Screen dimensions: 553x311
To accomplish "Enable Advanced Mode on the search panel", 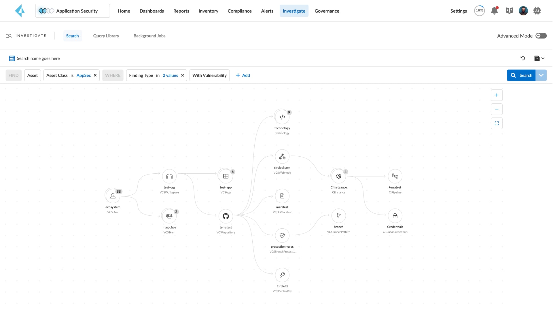I will click(541, 35).
